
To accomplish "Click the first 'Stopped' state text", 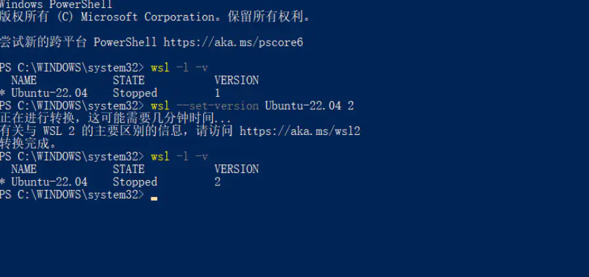I will 135,93.
